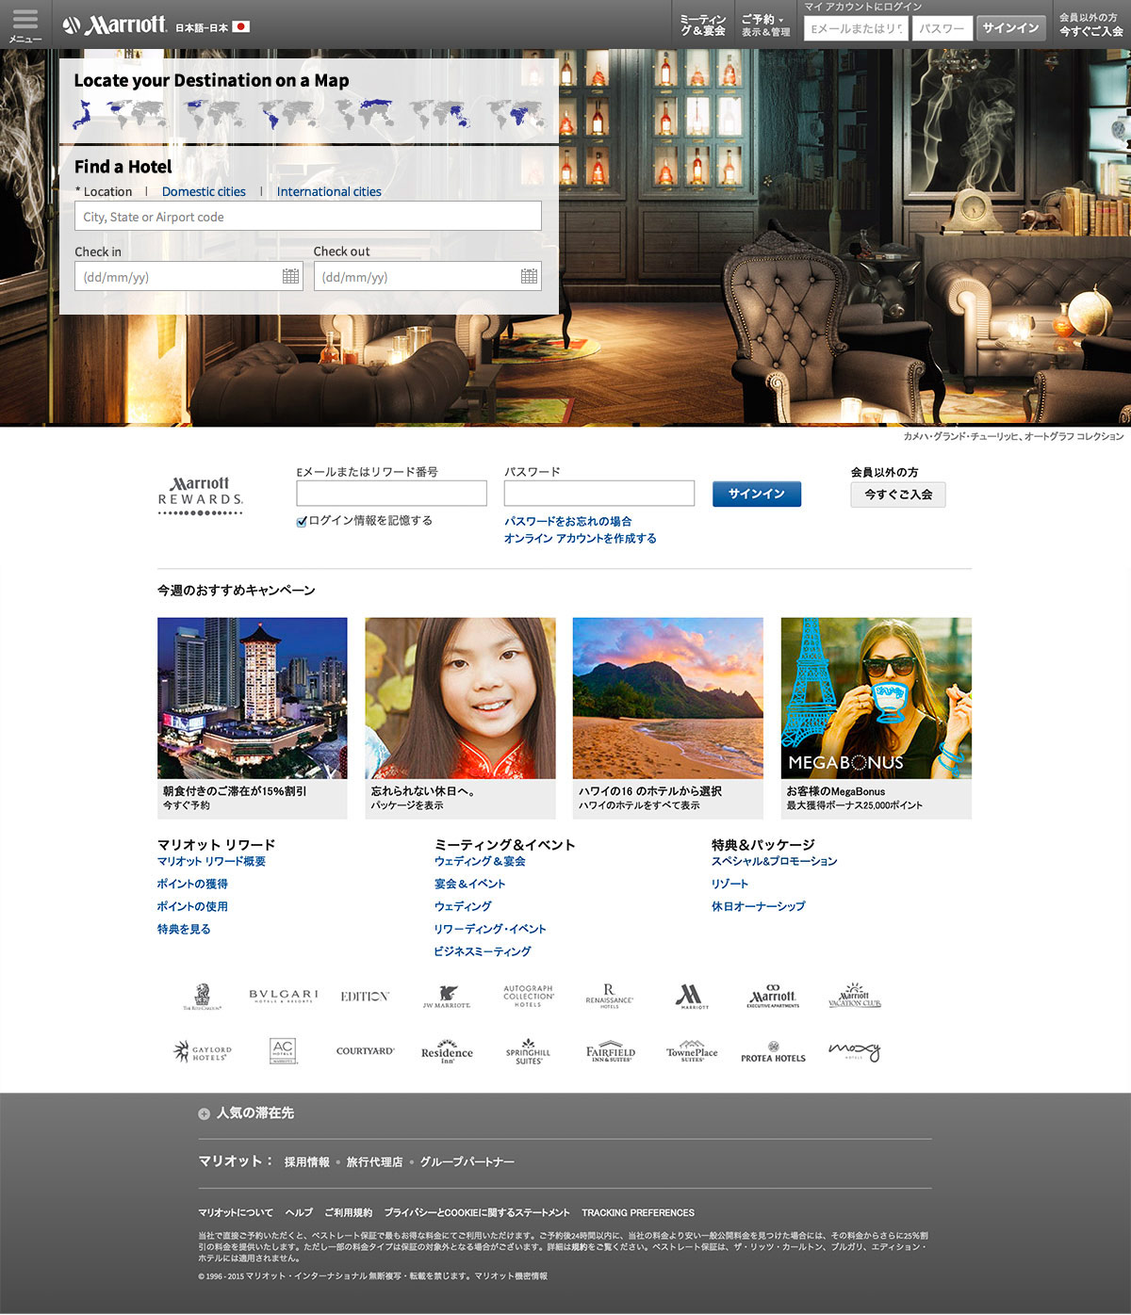Switch to Domestic cities option
Screen dimensions: 1131x1315
(x=204, y=191)
